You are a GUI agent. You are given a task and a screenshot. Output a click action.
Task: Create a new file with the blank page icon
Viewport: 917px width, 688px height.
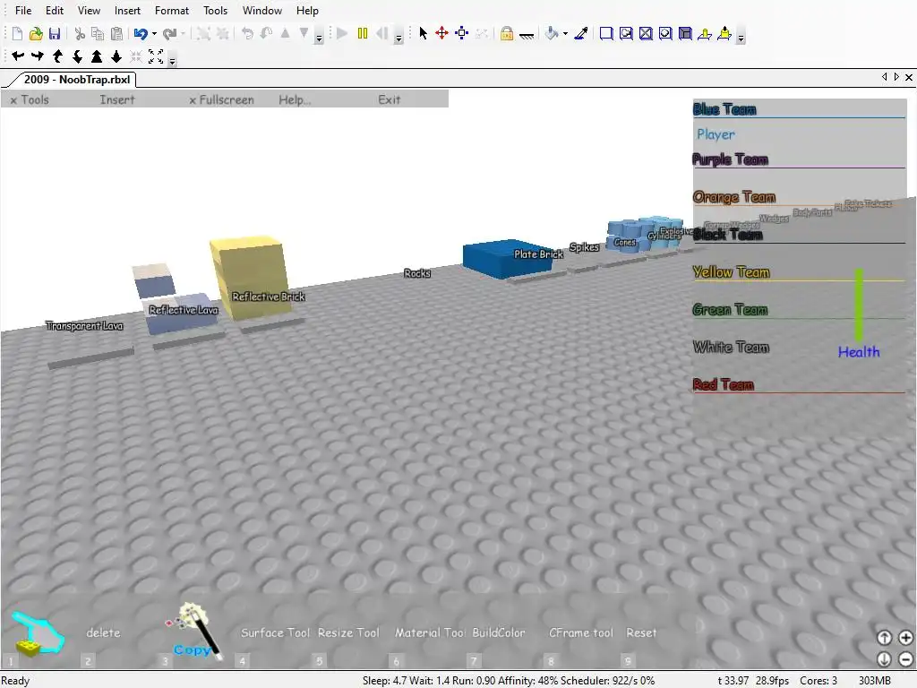pyautogui.click(x=17, y=33)
